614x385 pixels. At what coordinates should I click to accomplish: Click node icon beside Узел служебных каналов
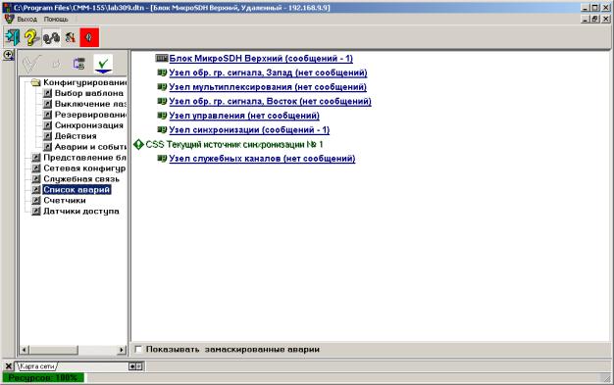coord(162,159)
